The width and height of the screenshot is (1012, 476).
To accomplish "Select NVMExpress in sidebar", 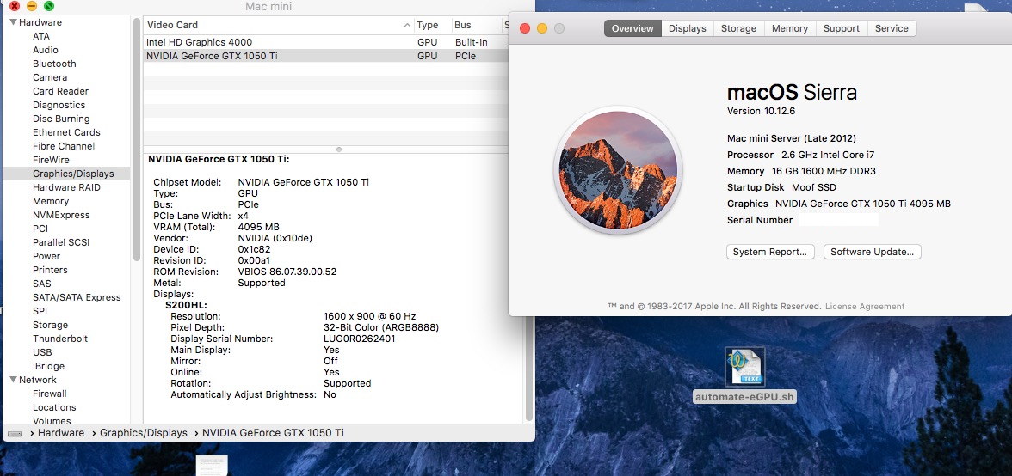I will 61,215.
